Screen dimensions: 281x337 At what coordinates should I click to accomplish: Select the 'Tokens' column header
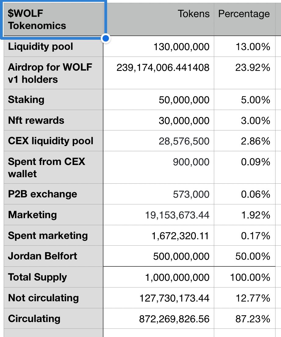tap(158, 20)
